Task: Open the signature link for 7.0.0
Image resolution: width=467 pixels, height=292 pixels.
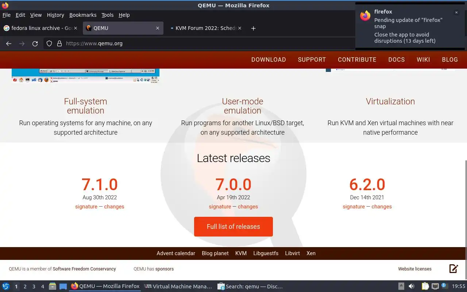Action: [x=220, y=207]
